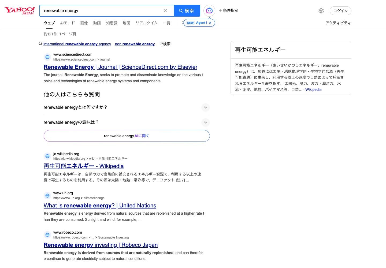
Task: Open Renewable energy investing Robeco Japan result
Action: 101,245
